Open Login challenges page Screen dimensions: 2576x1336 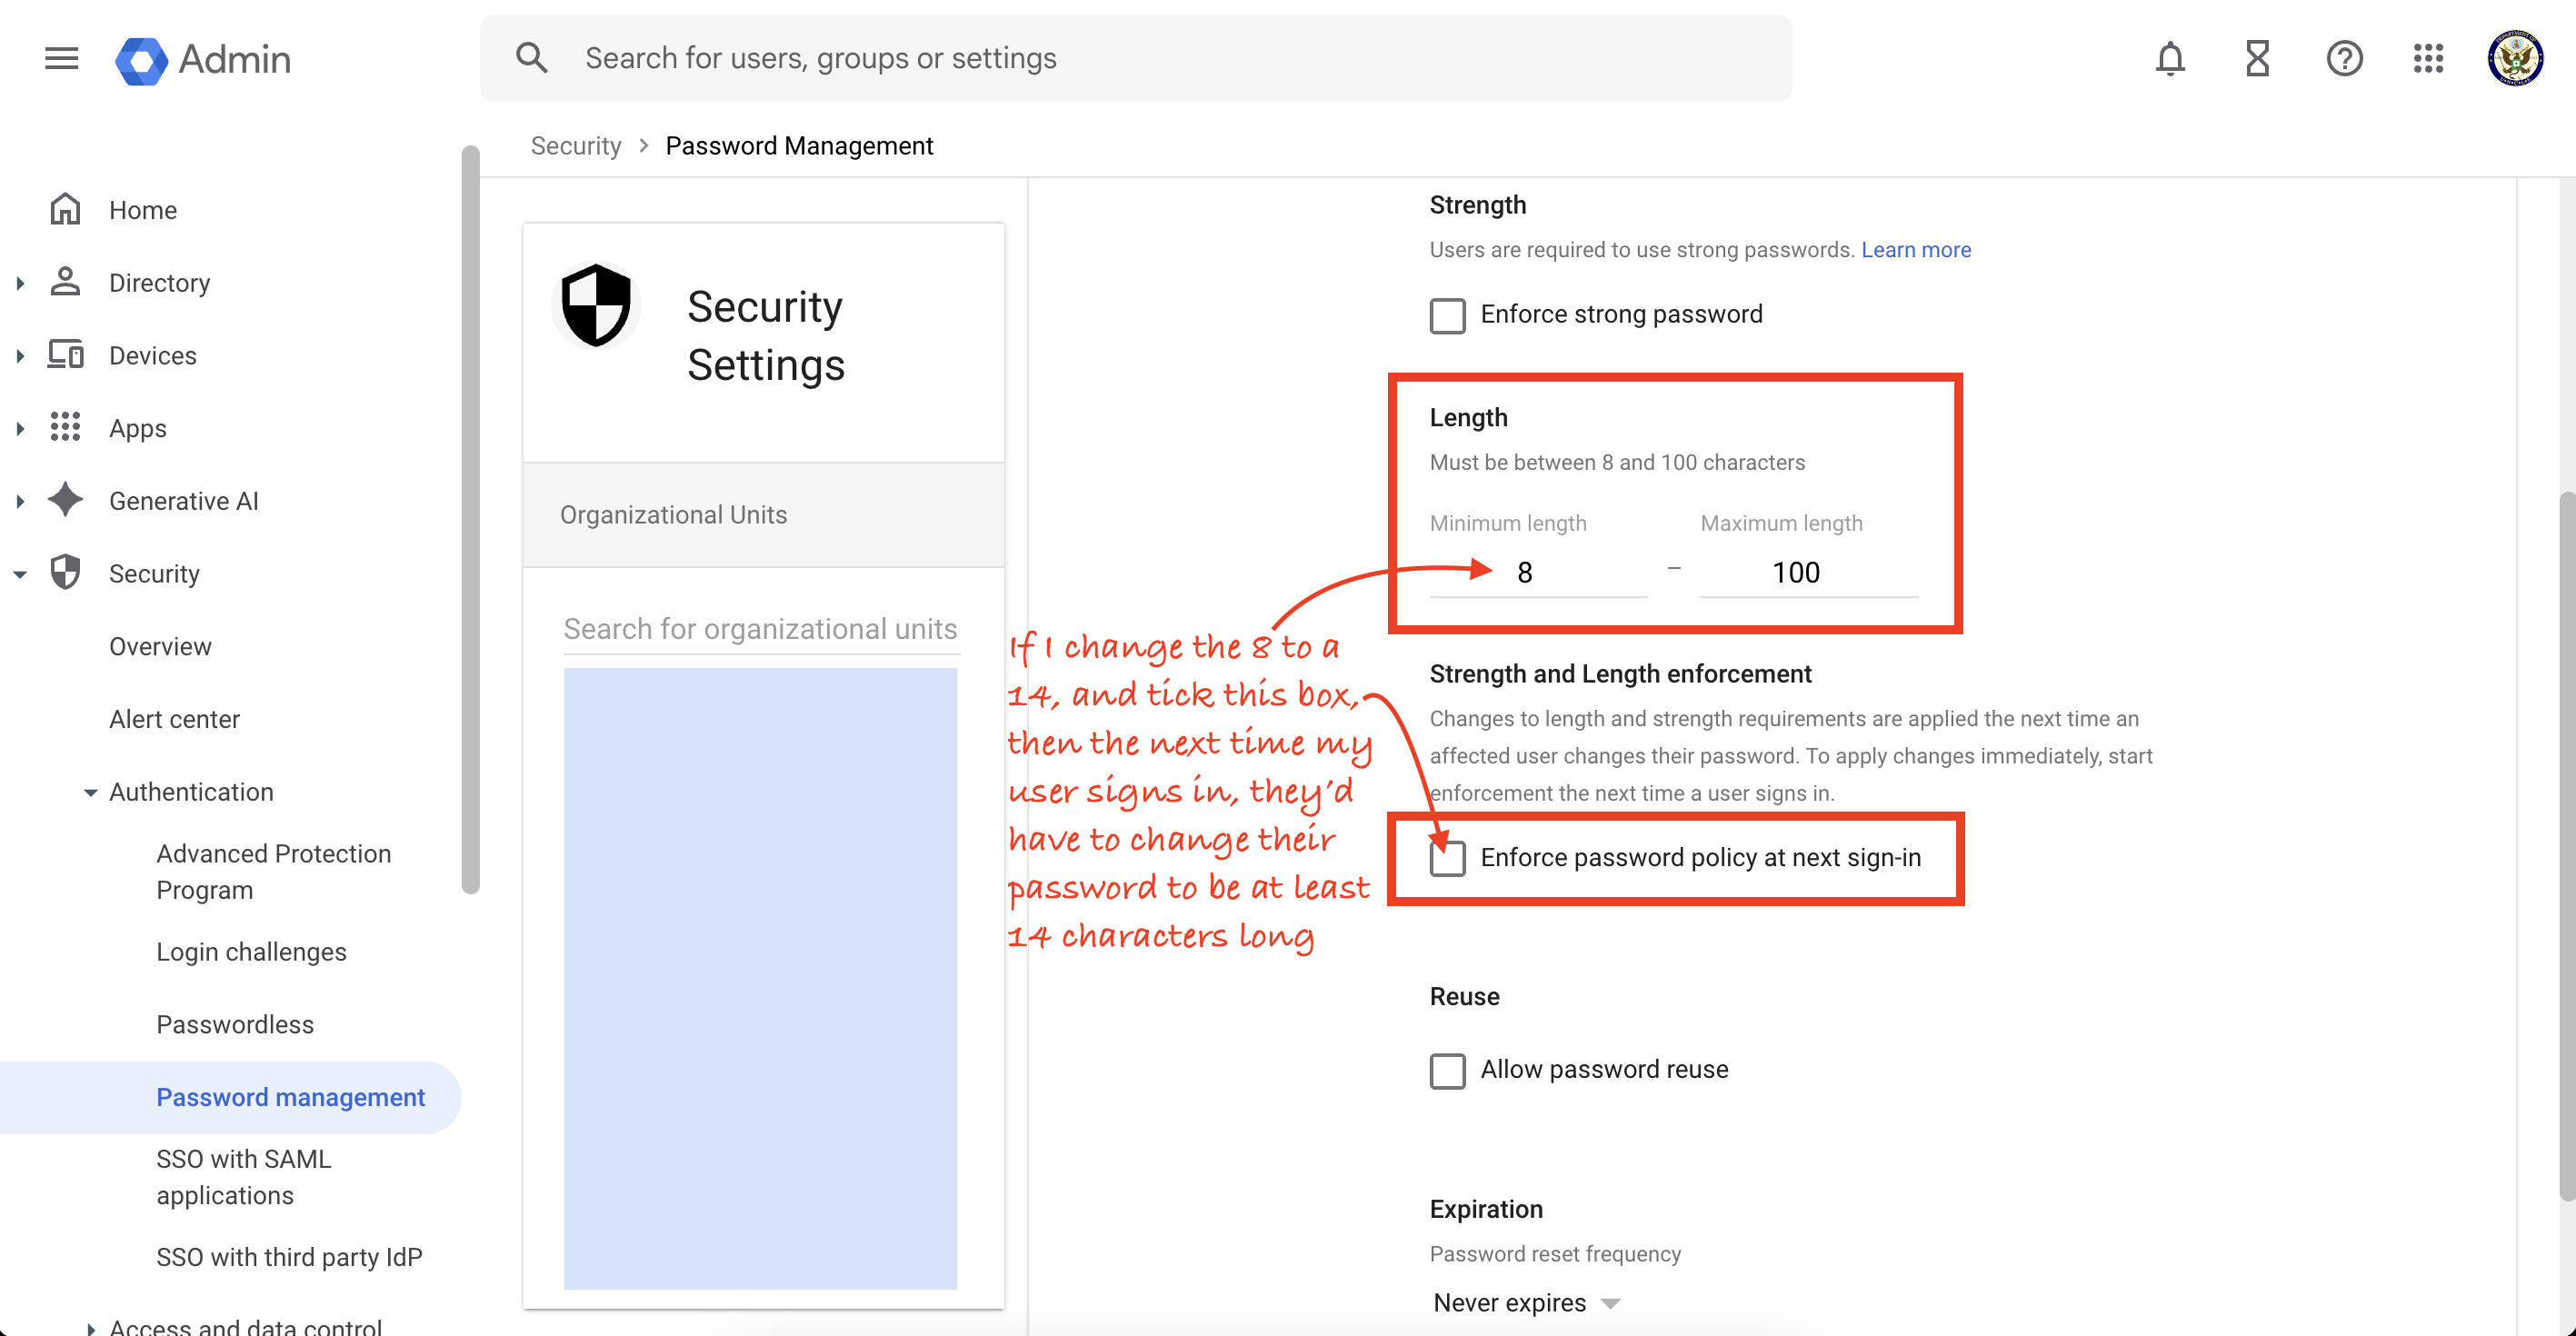click(251, 951)
